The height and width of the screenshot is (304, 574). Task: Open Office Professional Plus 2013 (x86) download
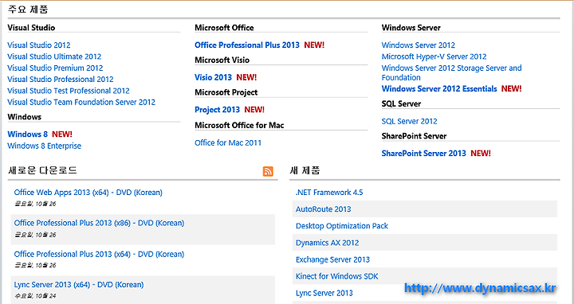click(99, 223)
